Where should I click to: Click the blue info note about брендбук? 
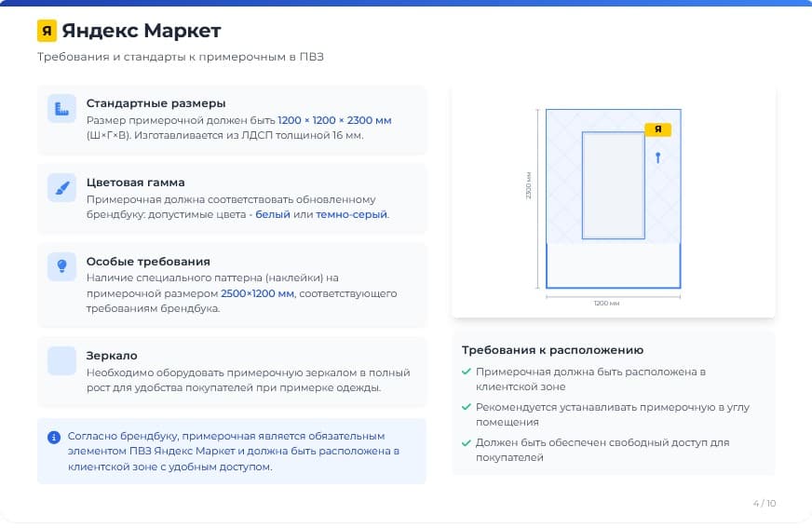pyautogui.click(x=232, y=451)
